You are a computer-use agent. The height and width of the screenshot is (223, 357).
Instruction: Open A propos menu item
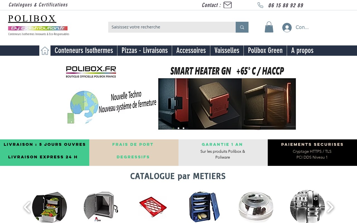click(302, 50)
